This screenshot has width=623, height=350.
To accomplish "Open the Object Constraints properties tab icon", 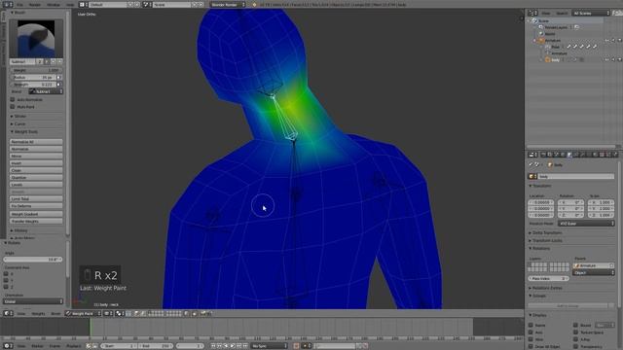I will pyautogui.click(x=575, y=155).
